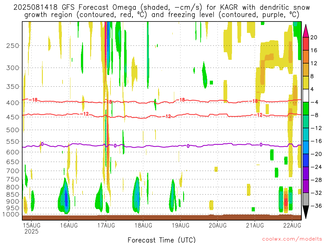Screen dimensions: 325x243
Task: Click the colorbar value -36
Action: pos(316,206)
